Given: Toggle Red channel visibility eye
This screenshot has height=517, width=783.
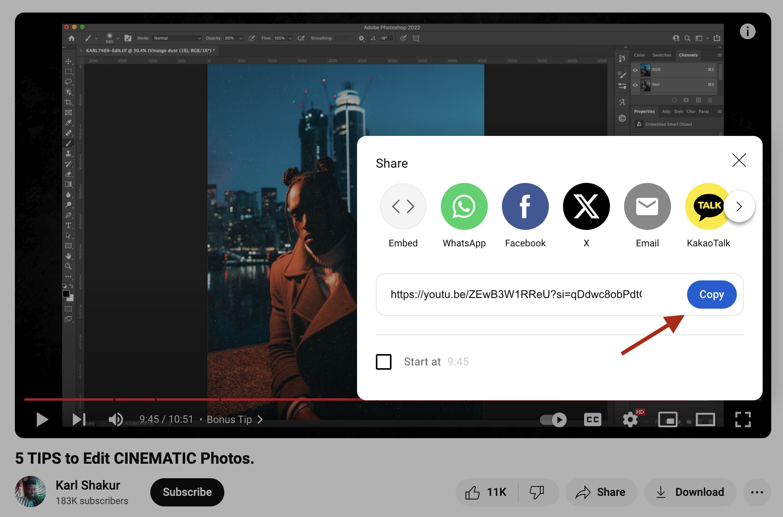Looking at the screenshot, I should point(635,85).
